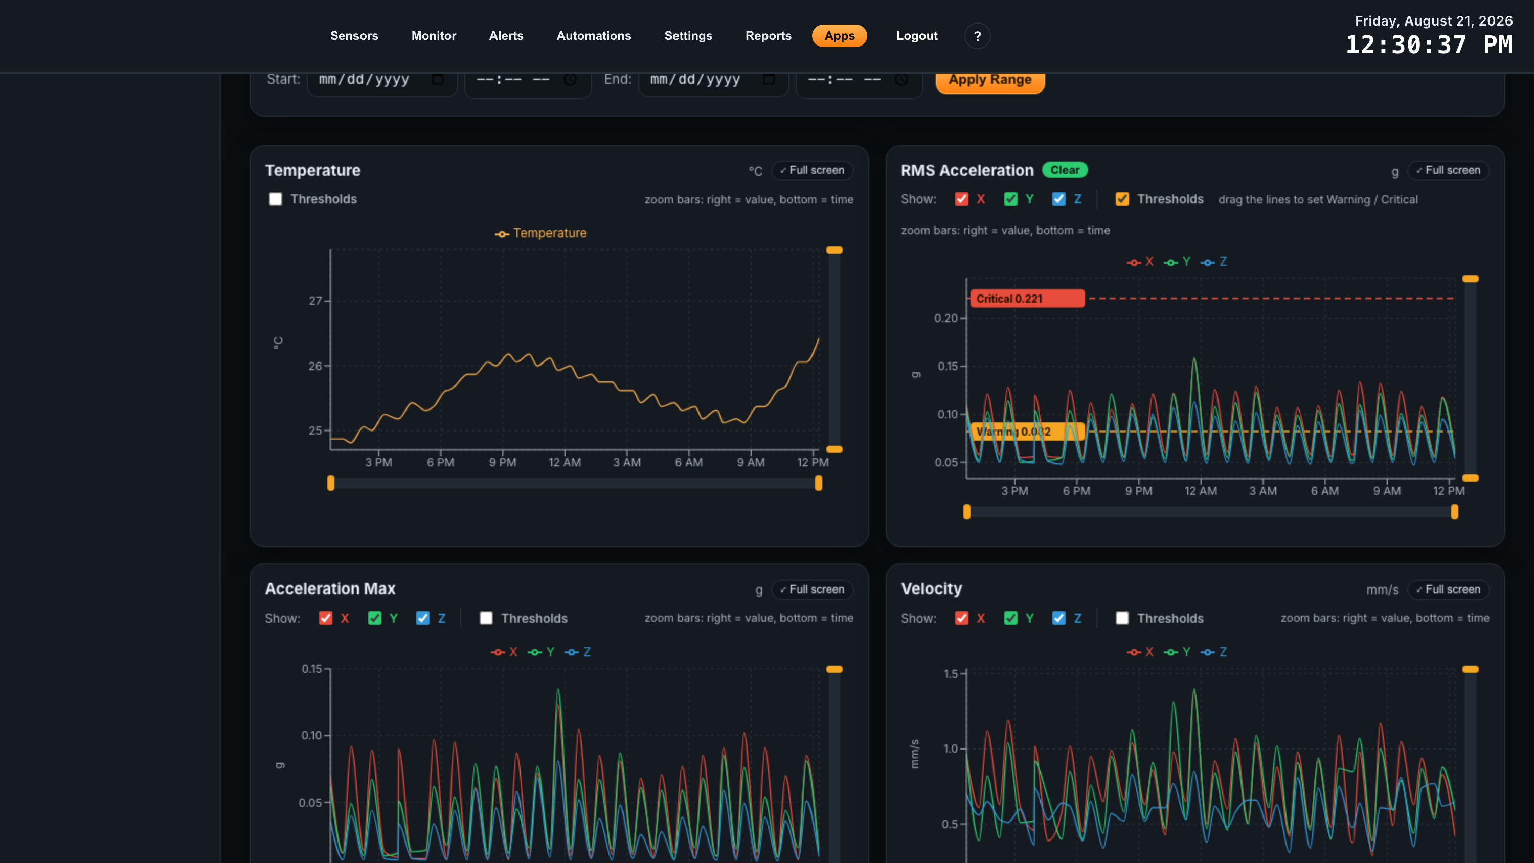Viewport: 1534px width, 863px height.
Task: Toggle Y axis checkbox in Velocity panel
Action: 1010,618
